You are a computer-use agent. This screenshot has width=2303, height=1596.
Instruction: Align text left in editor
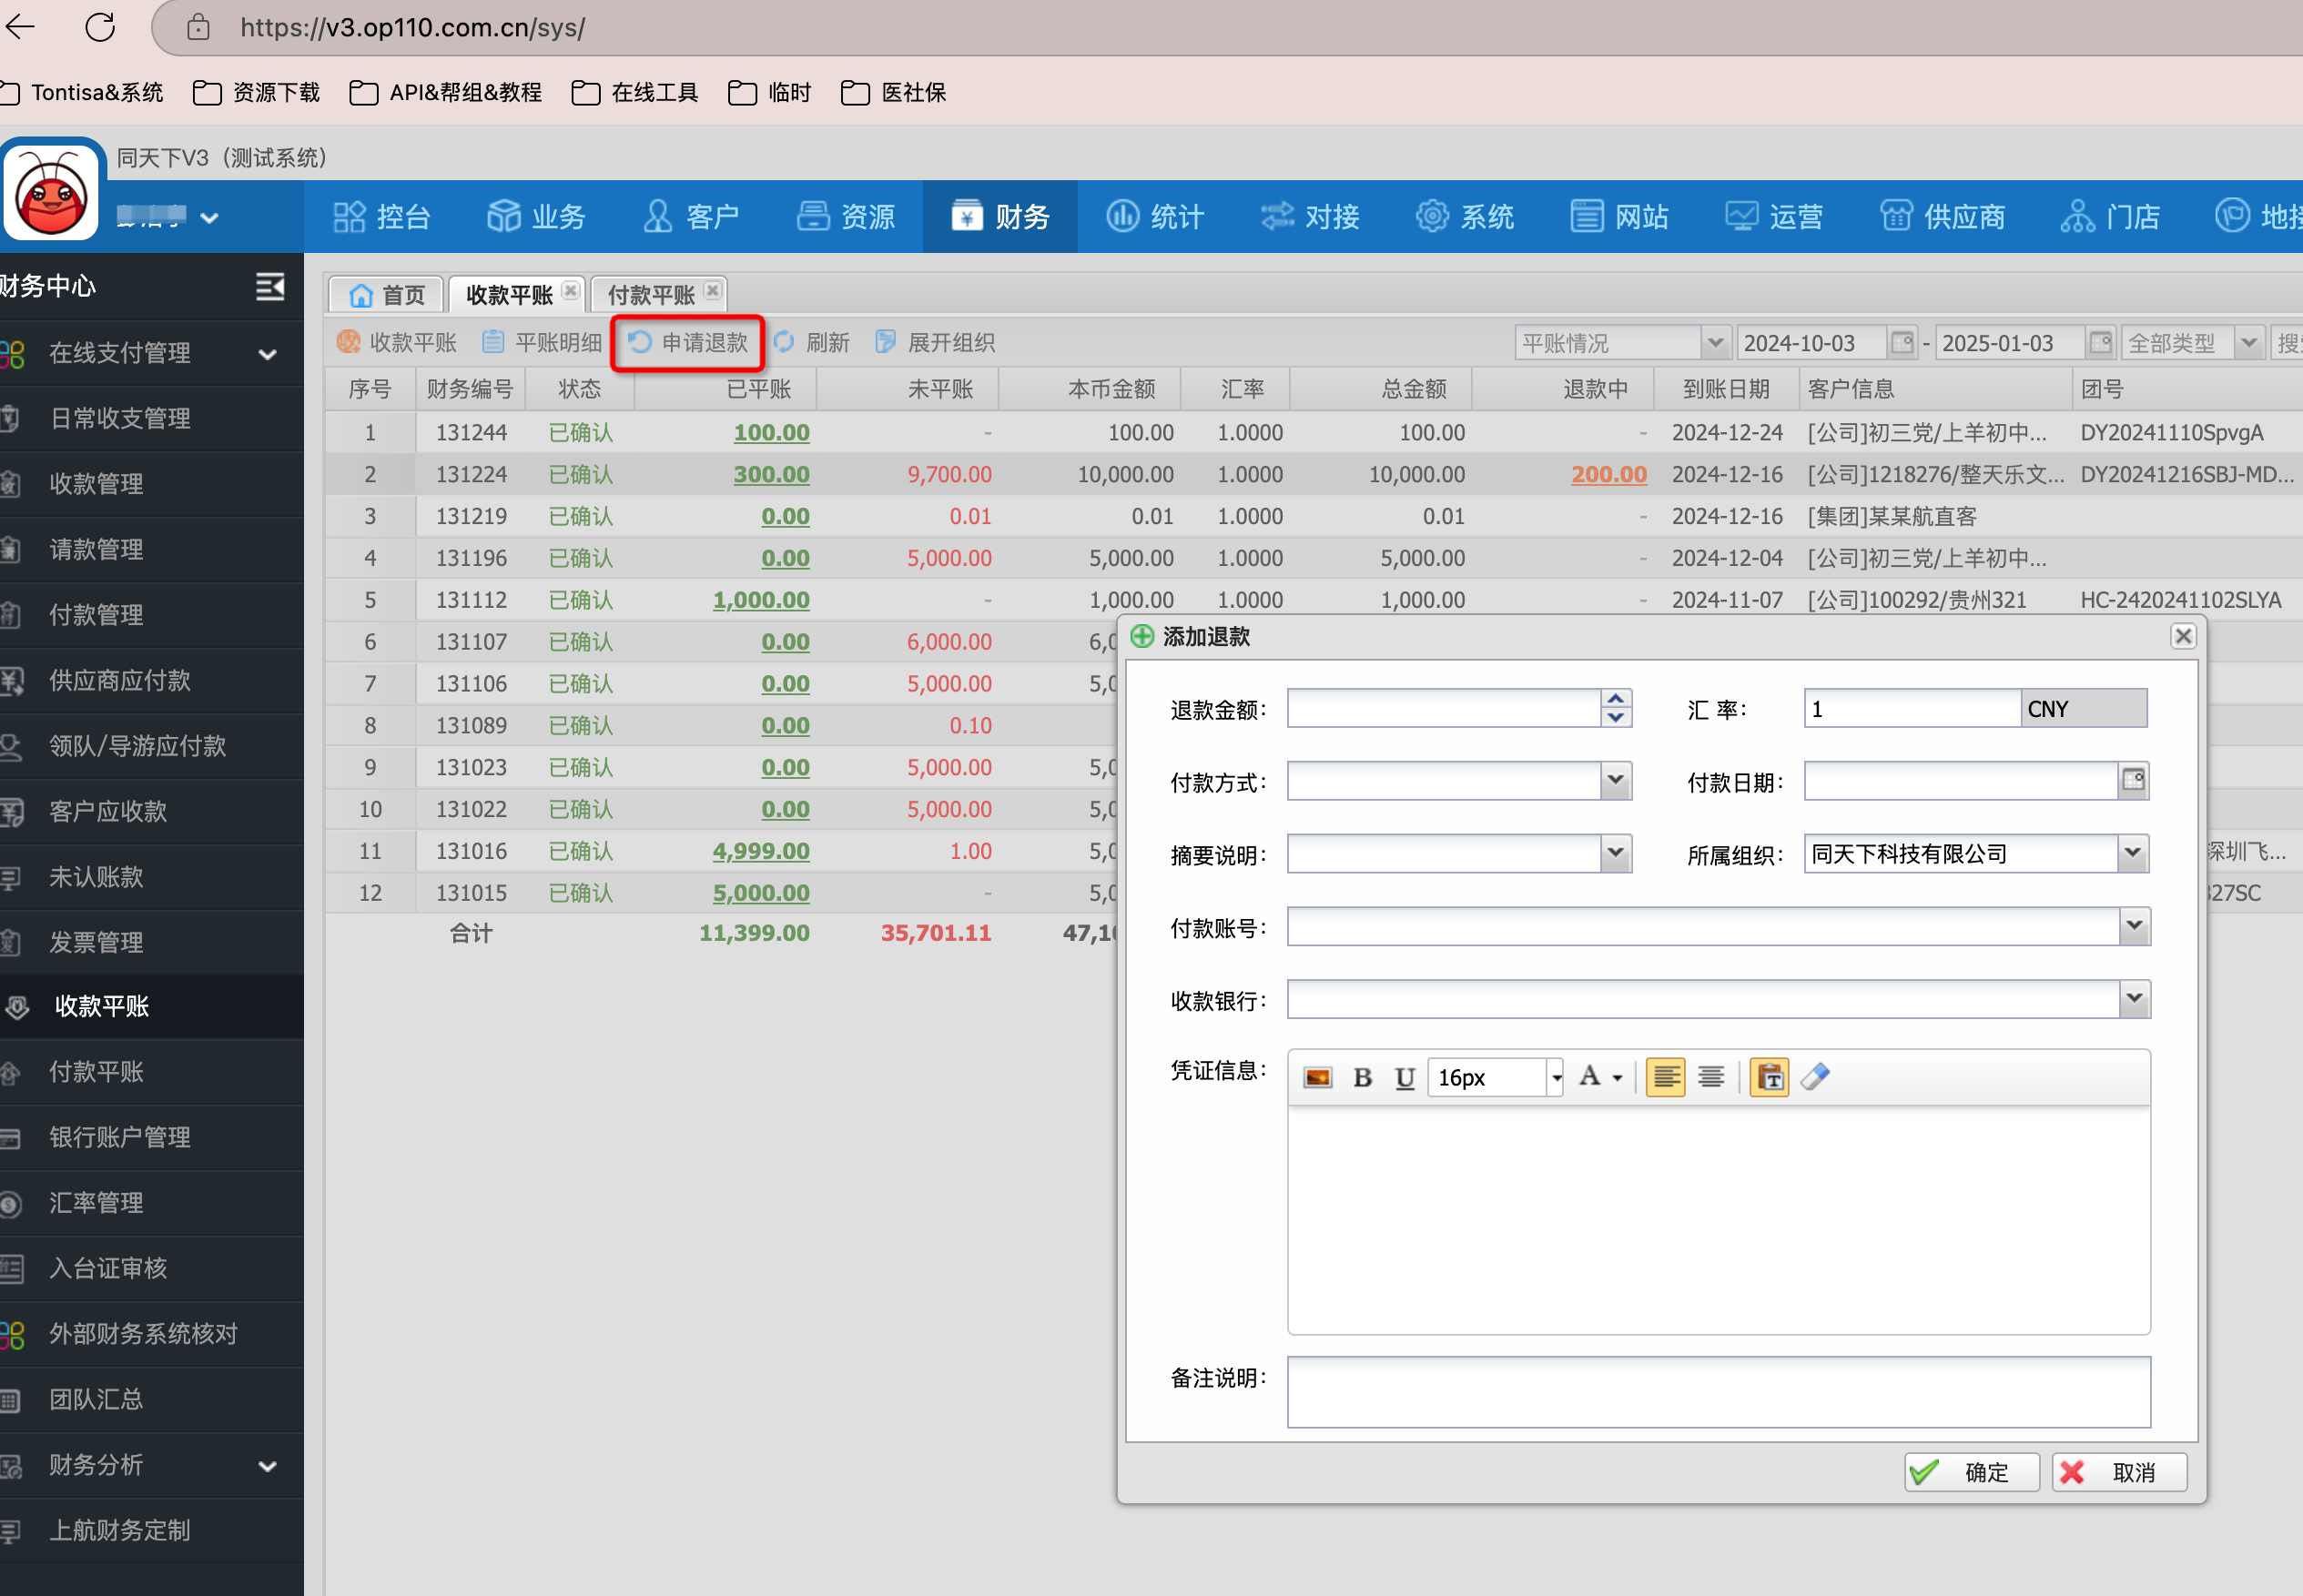click(x=1665, y=1077)
